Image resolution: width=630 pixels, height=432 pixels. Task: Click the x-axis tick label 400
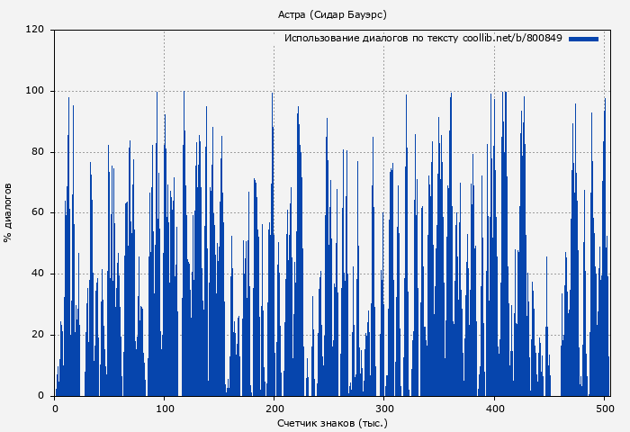[x=494, y=409]
